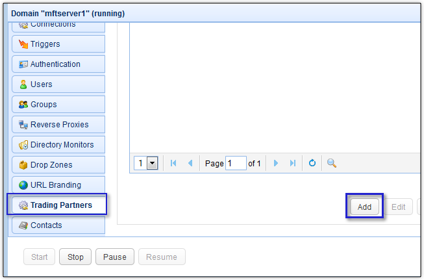Open the Users section
Image resolution: width=424 pixels, height=280 pixels.
(x=58, y=84)
